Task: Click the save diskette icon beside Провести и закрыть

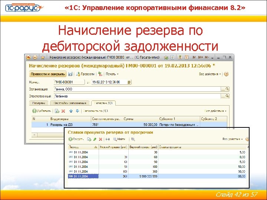Action: point(70,74)
